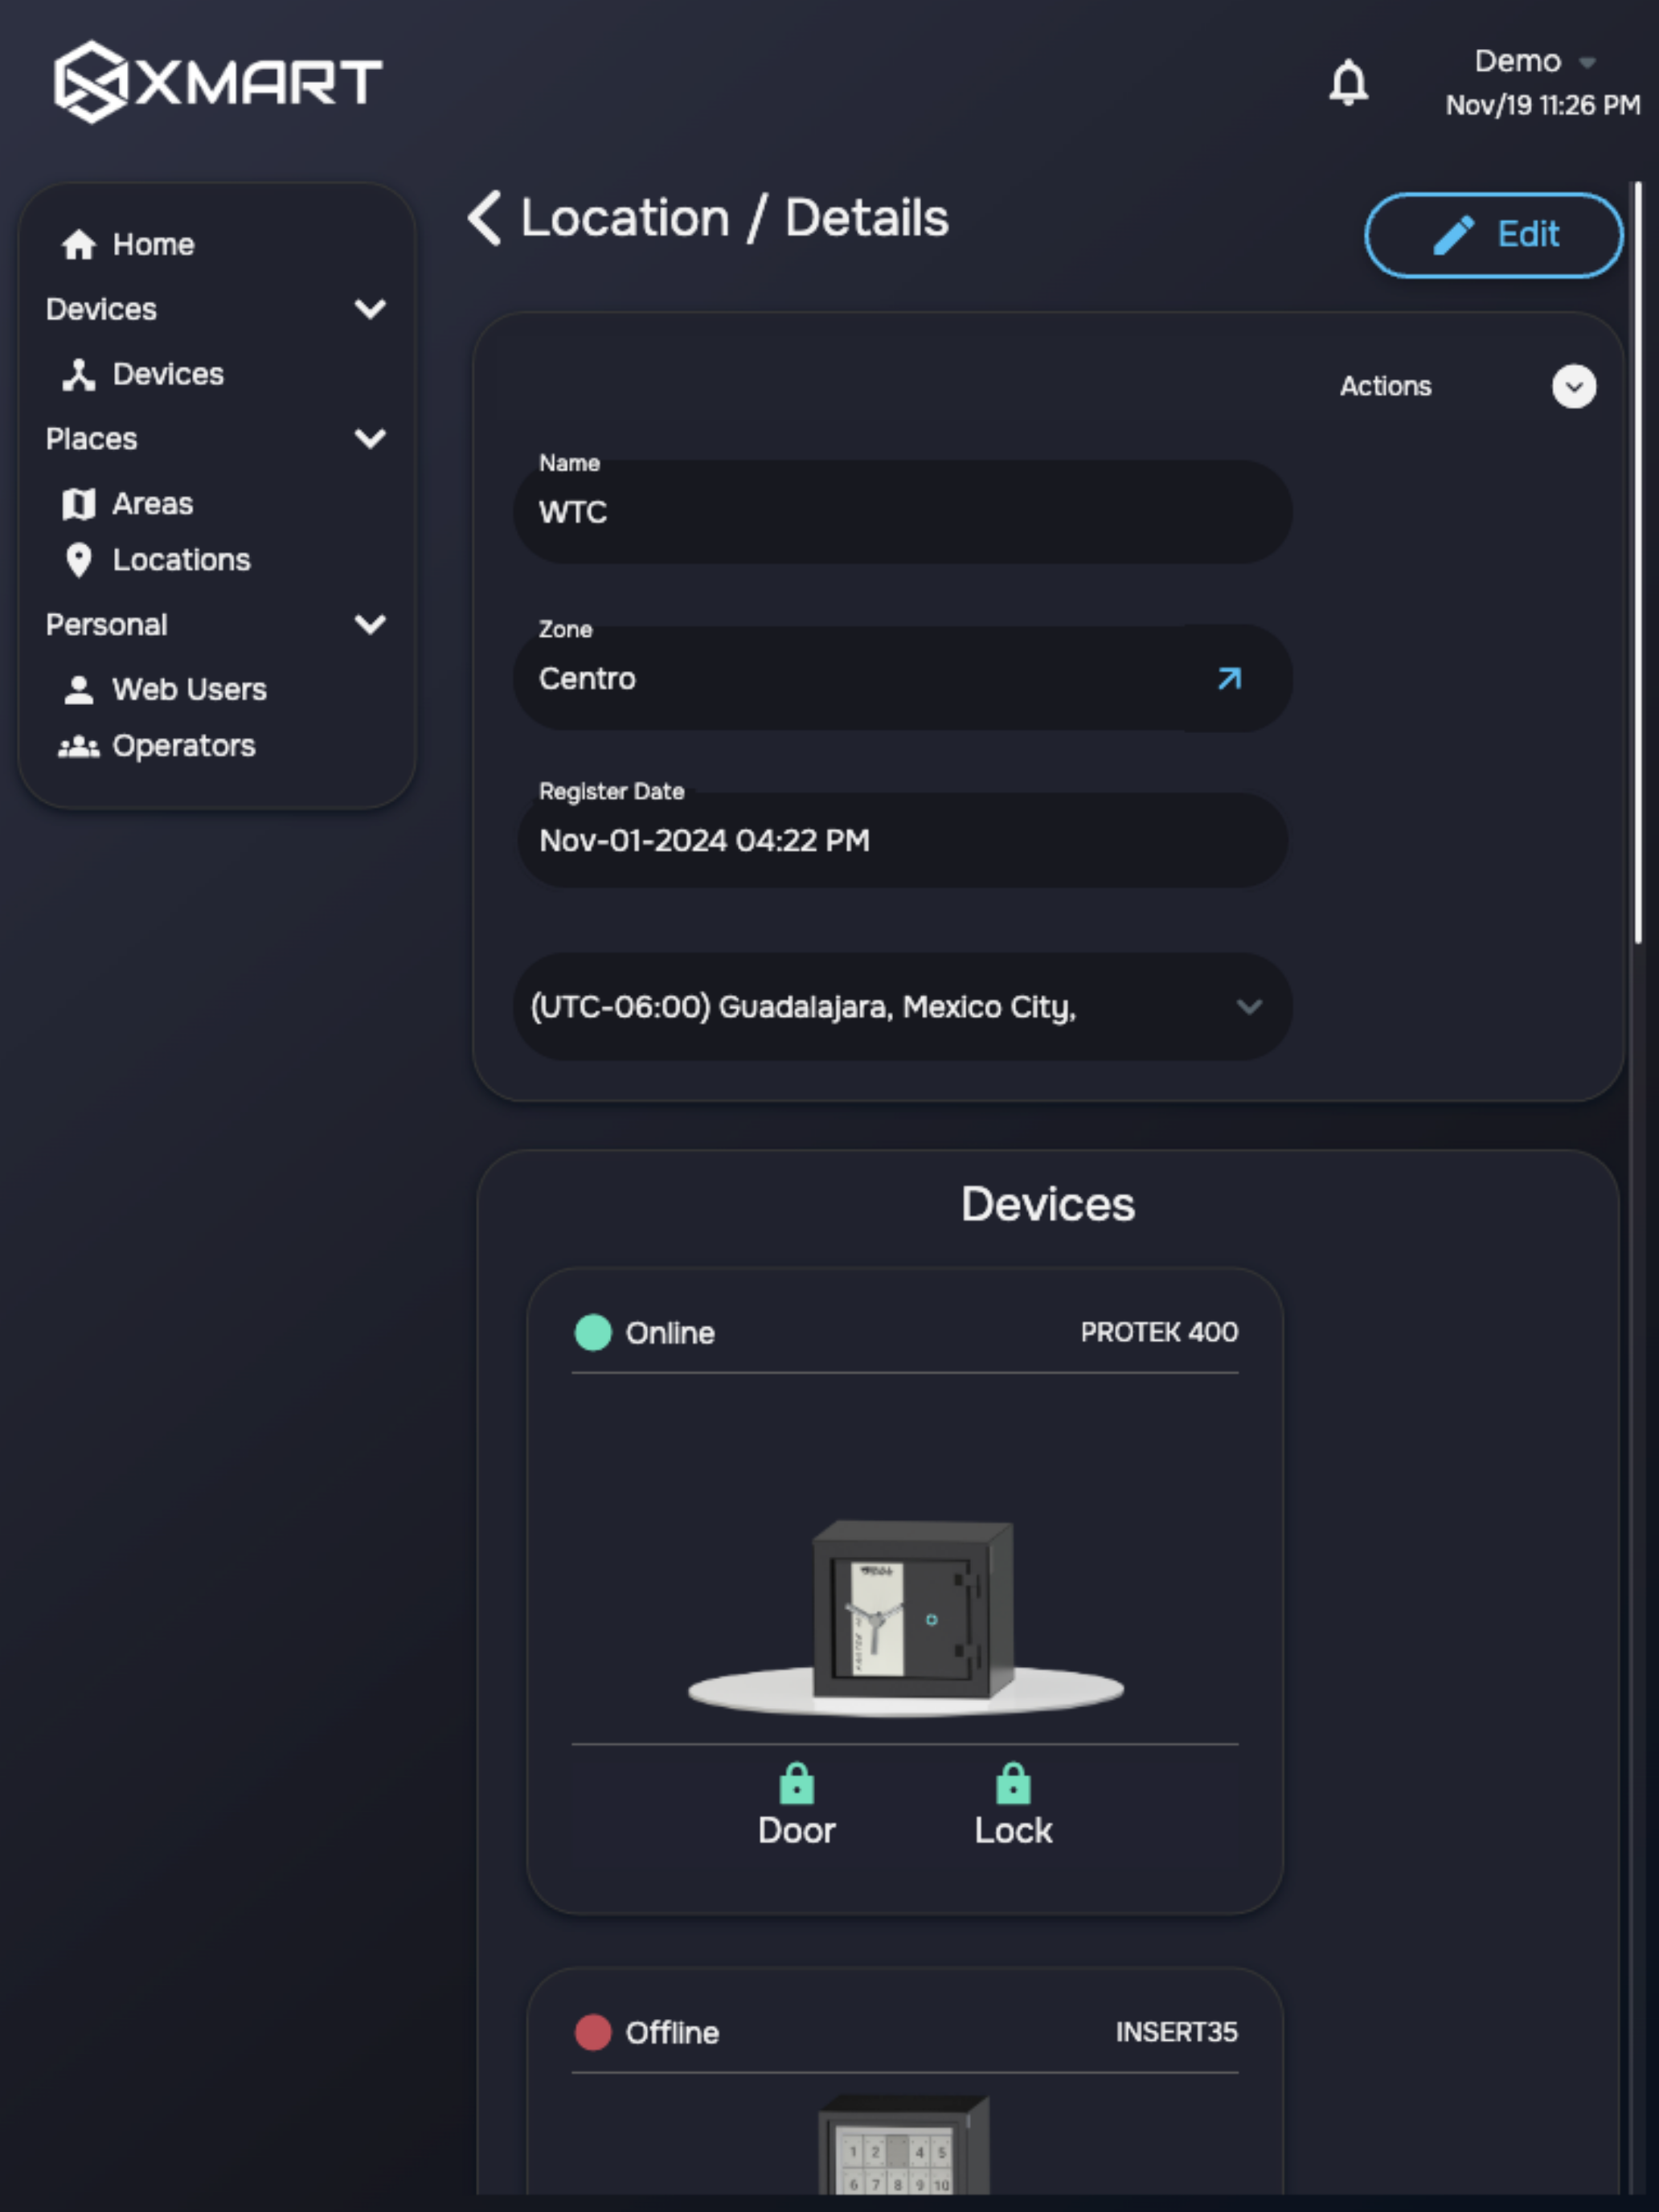The image size is (1659, 2212).
Task: Click the Lock padlock icon
Action: pyautogui.click(x=1013, y=1783)
